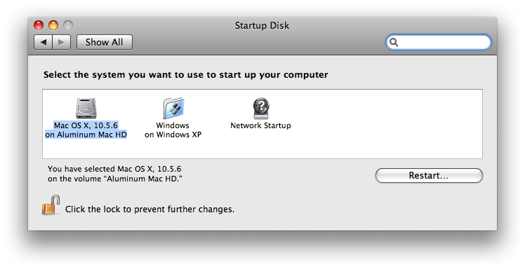The image size is (525, 269).
Task: Minimize window with the yellow button
Action: click(x=53, y=25)
